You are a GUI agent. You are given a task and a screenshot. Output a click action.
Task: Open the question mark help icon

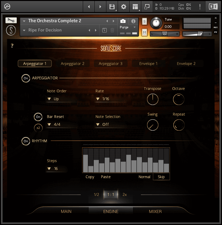[12, 45]
